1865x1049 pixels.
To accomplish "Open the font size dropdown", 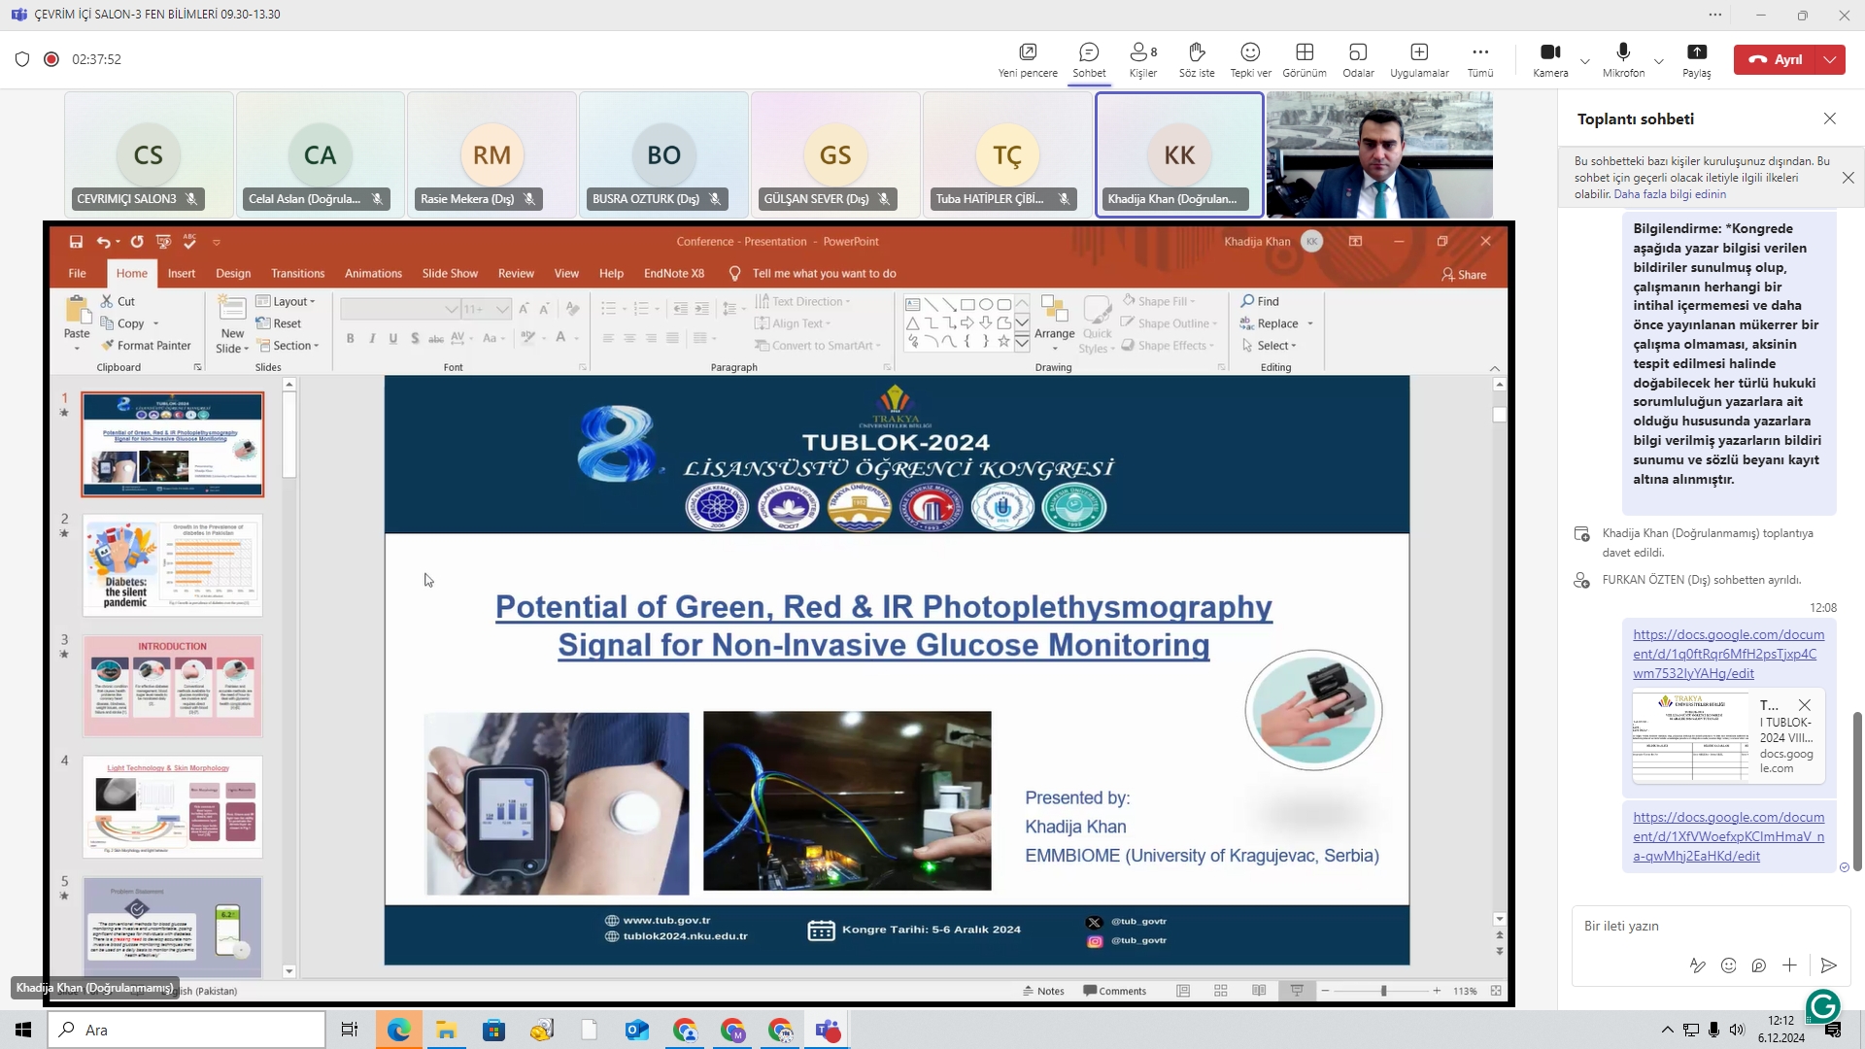I will pos(502,309).
